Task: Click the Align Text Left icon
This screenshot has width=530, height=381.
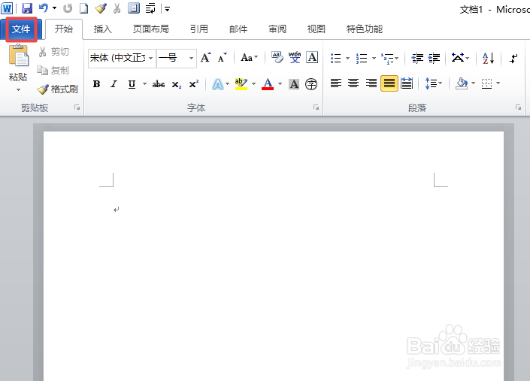Action: [x=336, y=83]
